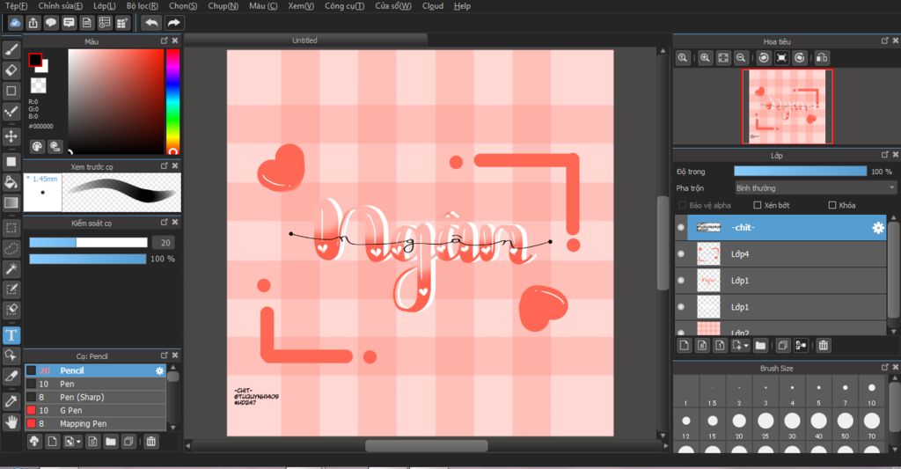Rotate canvas right in Navigator panel
Image resolution: width=901 pixels, height=469 pixels.
tap(800, 57)
